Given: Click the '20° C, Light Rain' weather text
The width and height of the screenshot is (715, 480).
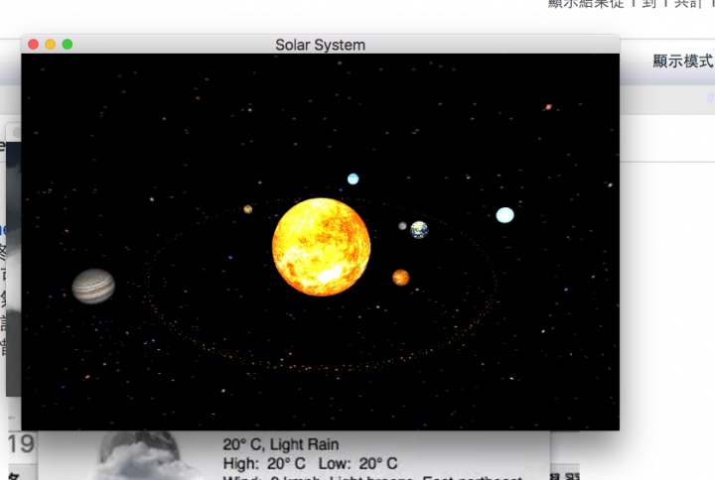Looking at the screenshot, I should (281, 444).
